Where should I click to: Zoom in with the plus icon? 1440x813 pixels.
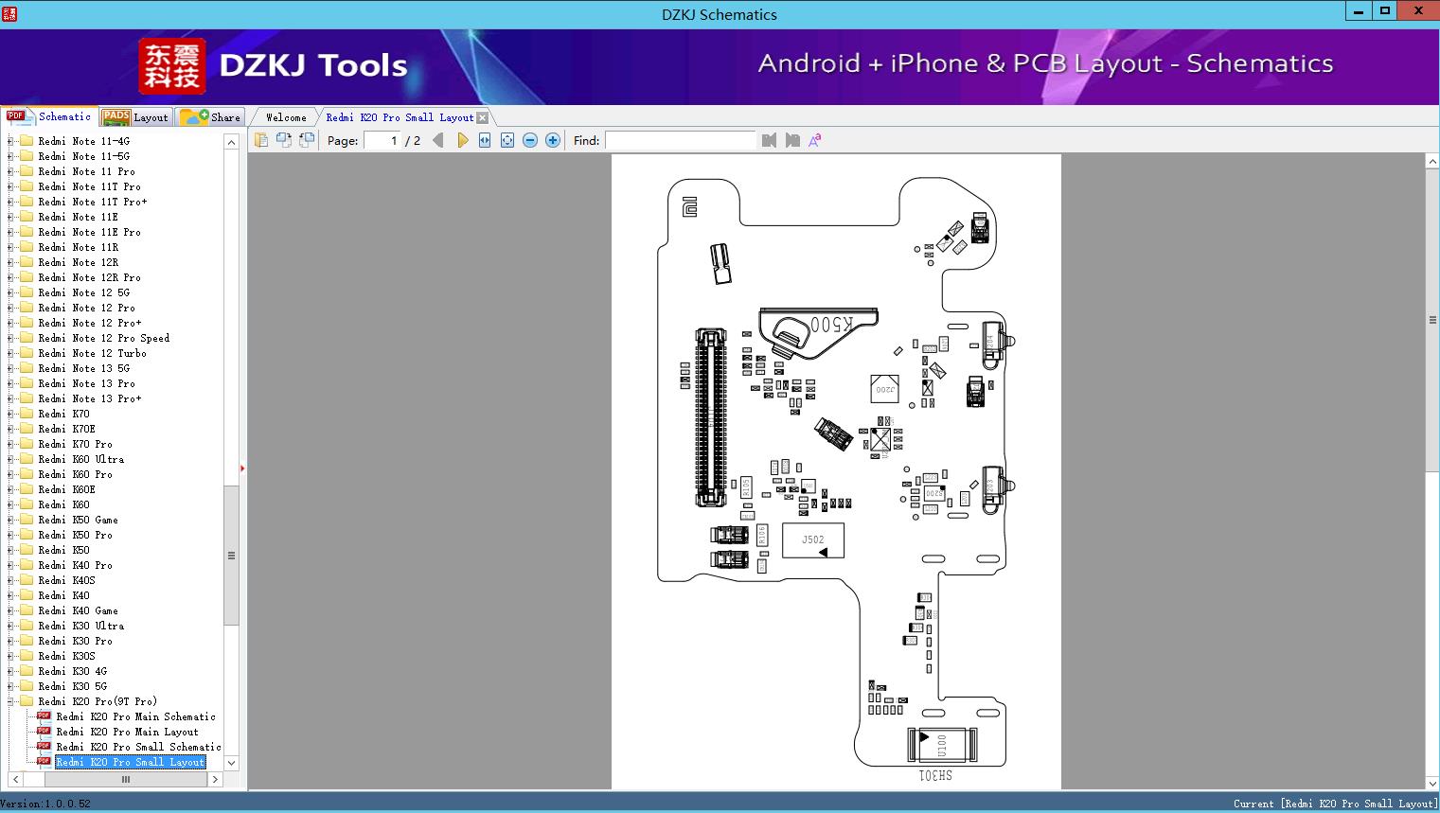(553, 140)
